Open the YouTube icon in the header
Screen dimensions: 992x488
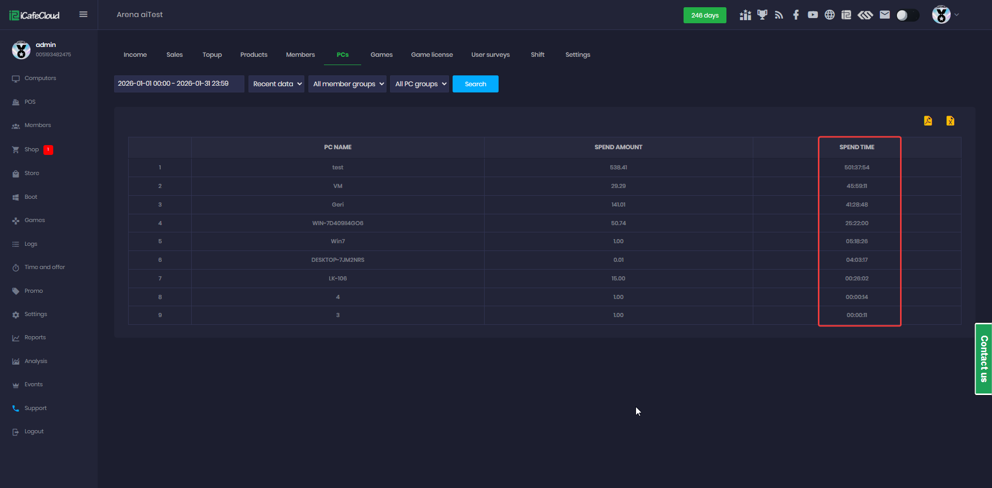[813, 15]
